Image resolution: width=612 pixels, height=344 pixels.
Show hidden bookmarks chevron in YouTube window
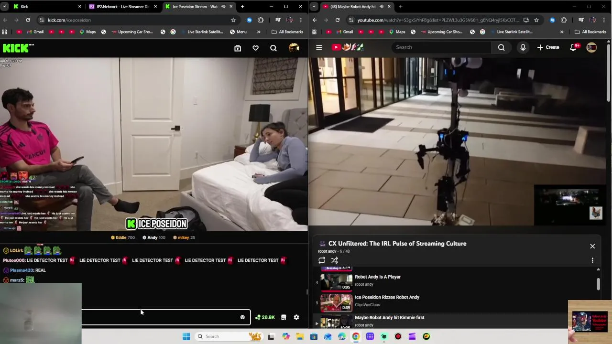pos(561,32)
